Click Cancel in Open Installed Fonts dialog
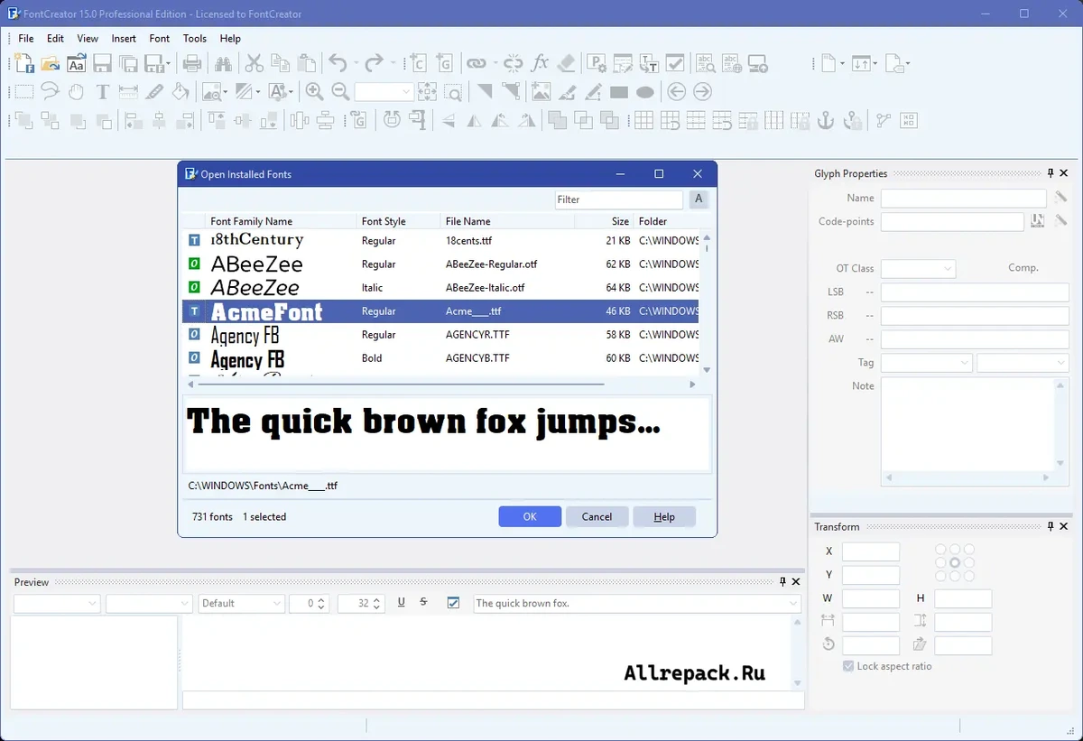 click(597, 516)
